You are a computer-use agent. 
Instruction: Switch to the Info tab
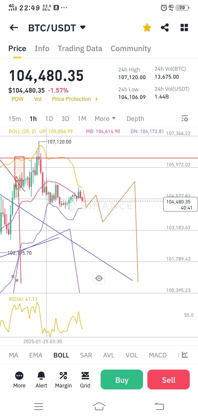click(42, 49)
